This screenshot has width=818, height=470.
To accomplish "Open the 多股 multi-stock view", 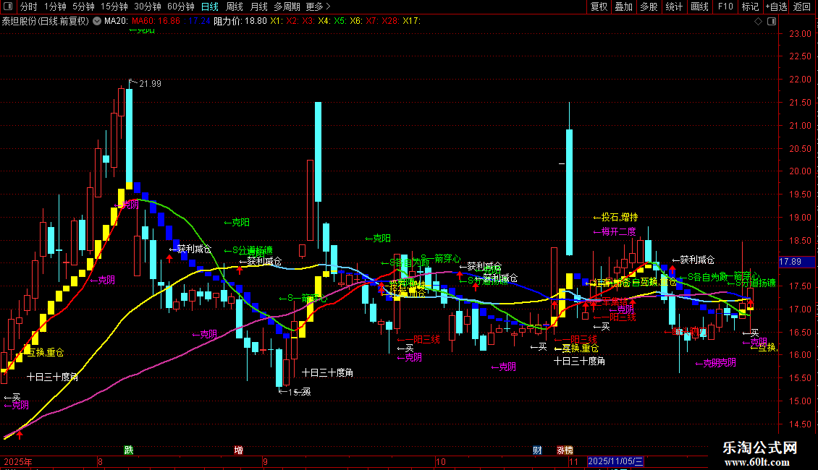I will pyautogui.click(x=649, y=7).
